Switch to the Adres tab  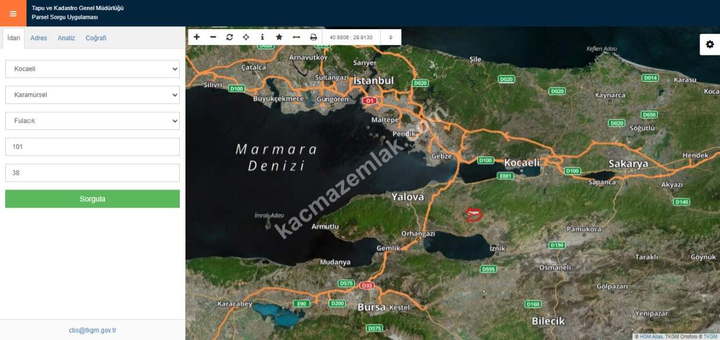click(x=39, y=38)
